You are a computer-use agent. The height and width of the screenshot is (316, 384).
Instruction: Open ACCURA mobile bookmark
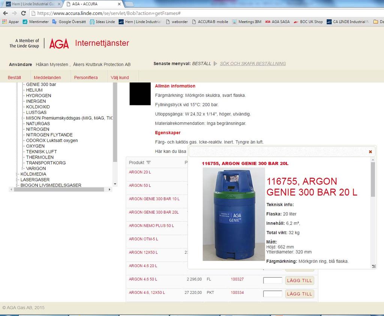coord(210,22)
